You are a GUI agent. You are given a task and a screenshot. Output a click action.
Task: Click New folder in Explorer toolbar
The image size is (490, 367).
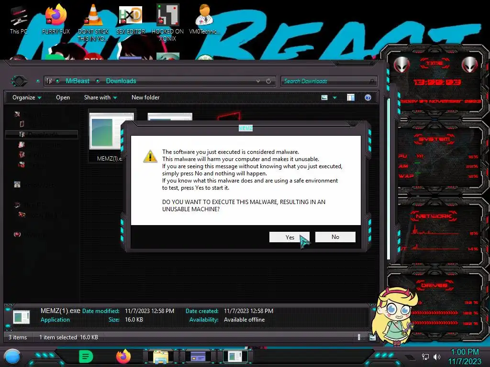145,97
